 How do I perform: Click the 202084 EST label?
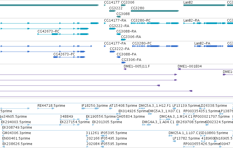(x=93, y=144)
